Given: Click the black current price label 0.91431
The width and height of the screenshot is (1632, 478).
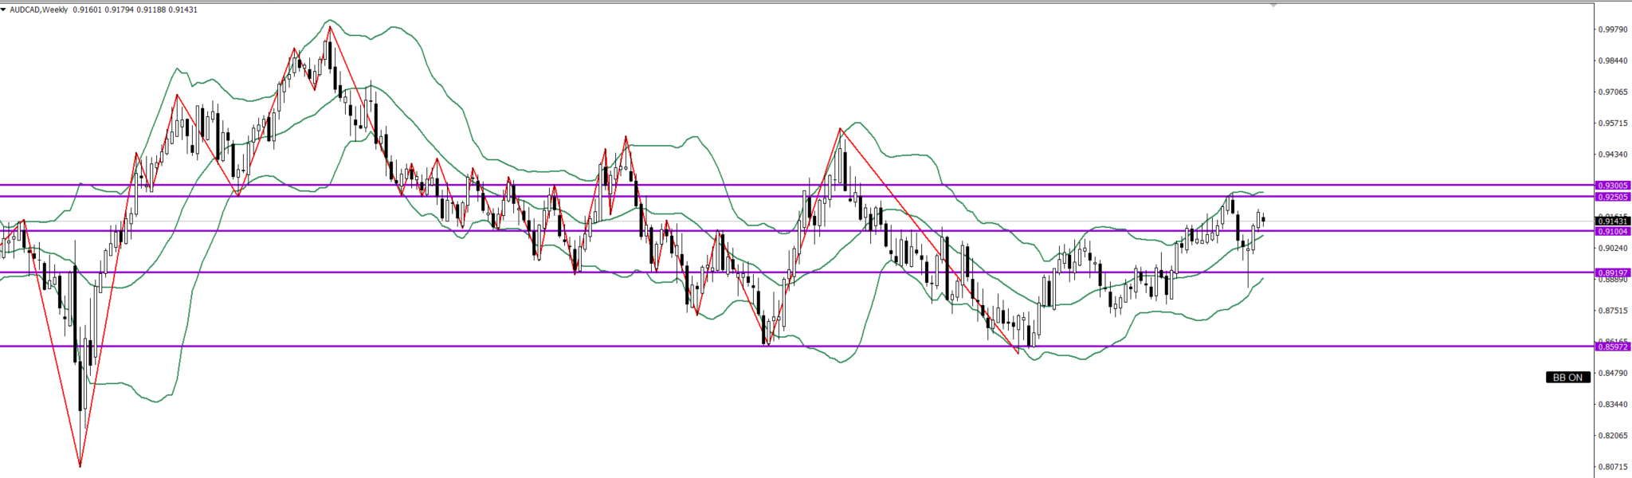Looking at the screenshot, I should [1612, 221].
